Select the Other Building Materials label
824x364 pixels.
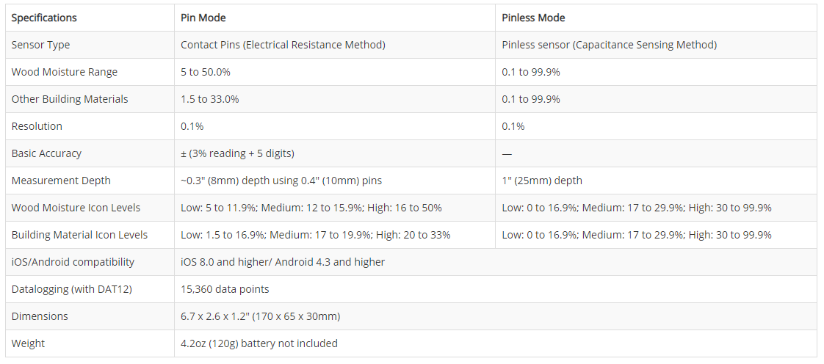(x=70, y=99)
